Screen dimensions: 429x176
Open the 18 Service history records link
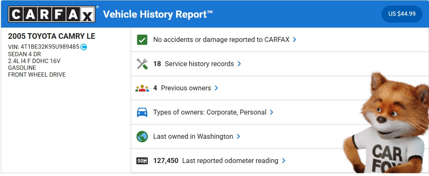(x=199, y=64)
